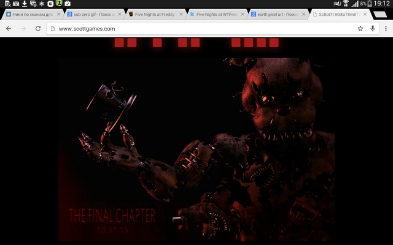Reload the scottgames.com page
Screen dimensions: 393x245
[38, 29]
